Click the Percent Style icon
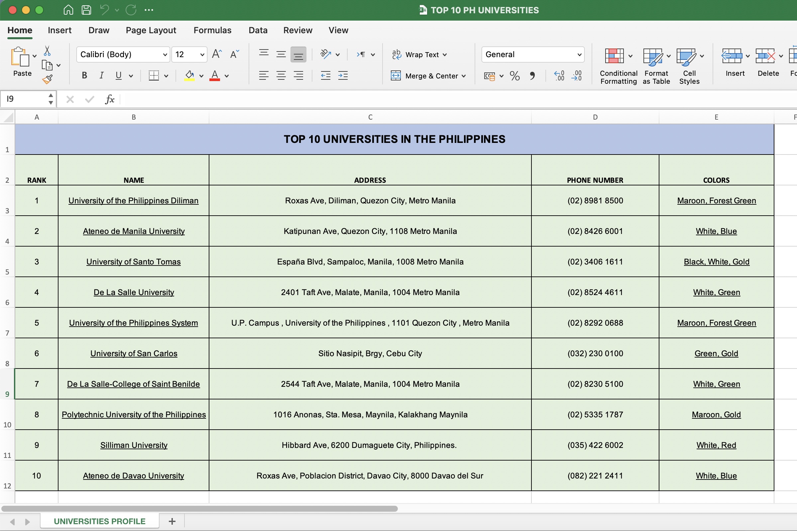Viewport: 797px width, 531px height. pyautogui.click(x=514, y=76)
